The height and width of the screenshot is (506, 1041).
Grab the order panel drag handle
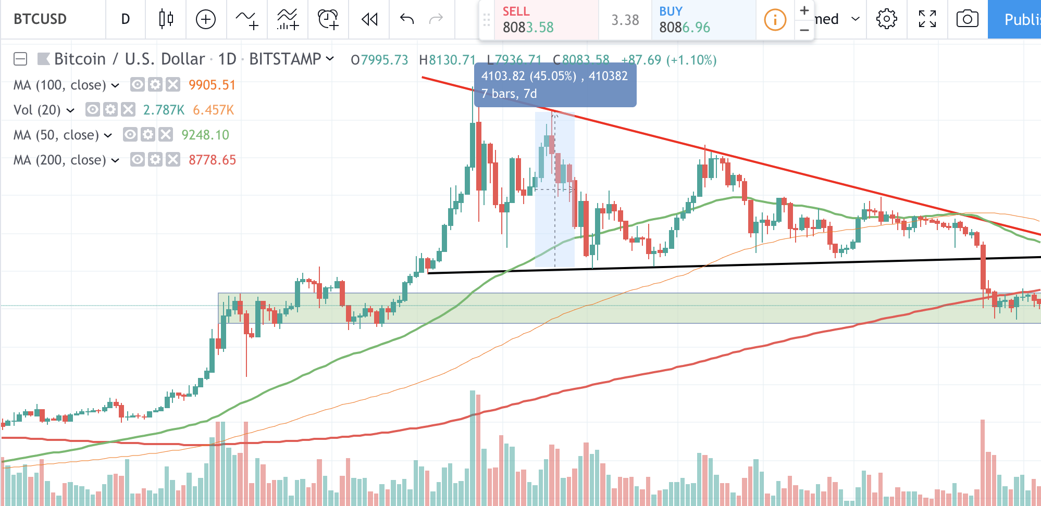click(487, 20)
